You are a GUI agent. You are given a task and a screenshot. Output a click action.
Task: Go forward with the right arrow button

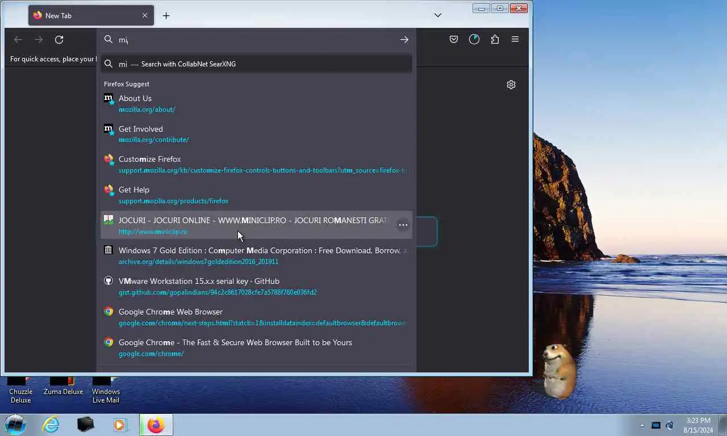tap(39, 40)
